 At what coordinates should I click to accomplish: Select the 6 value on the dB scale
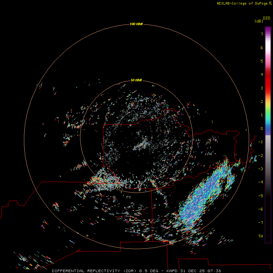tap(262, 48)
